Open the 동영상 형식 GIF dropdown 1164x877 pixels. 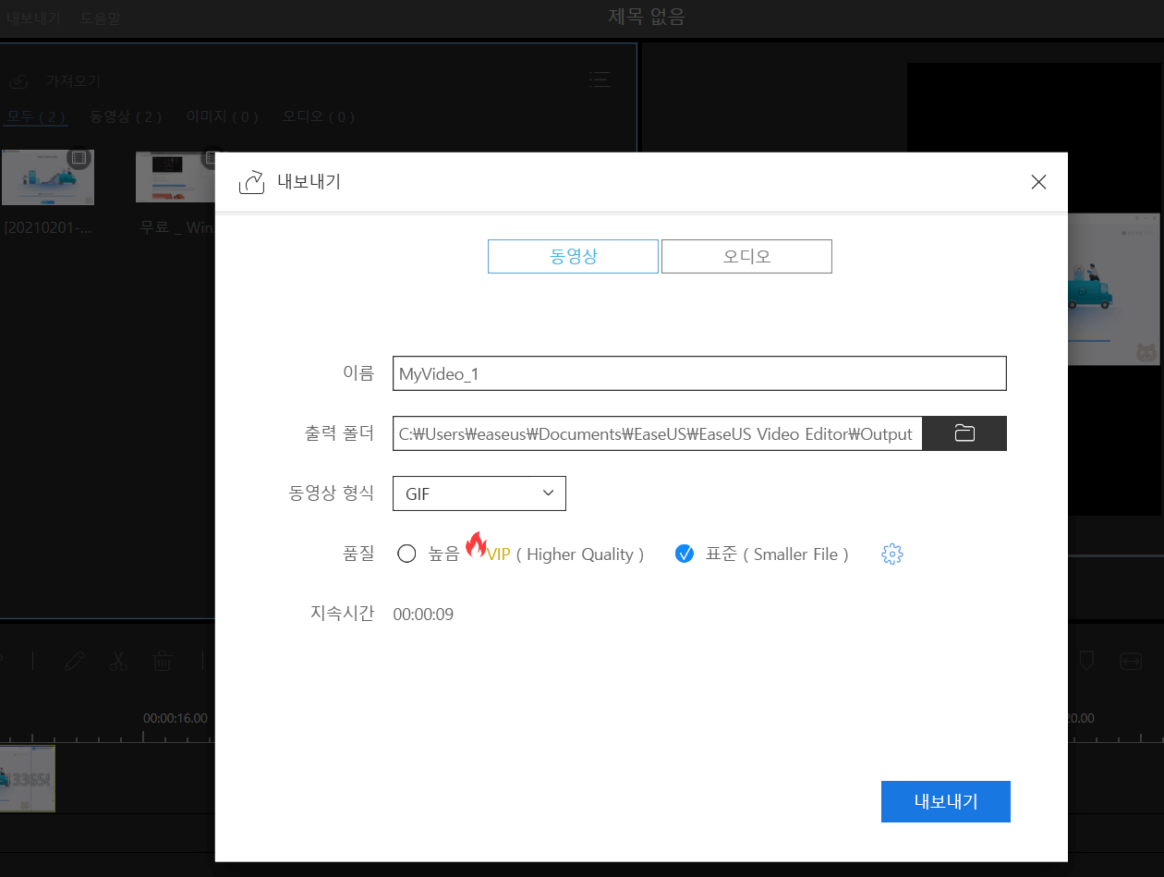pyautogui.click(x=479, y=493)
